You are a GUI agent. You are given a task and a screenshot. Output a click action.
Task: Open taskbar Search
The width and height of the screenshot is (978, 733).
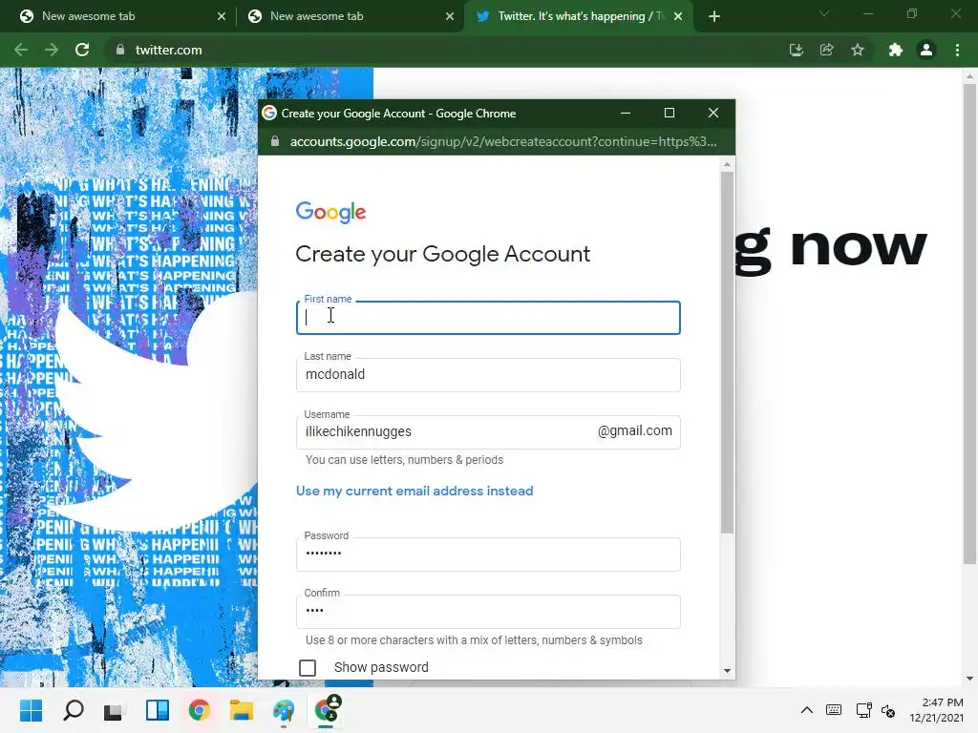tap(73, 710)
